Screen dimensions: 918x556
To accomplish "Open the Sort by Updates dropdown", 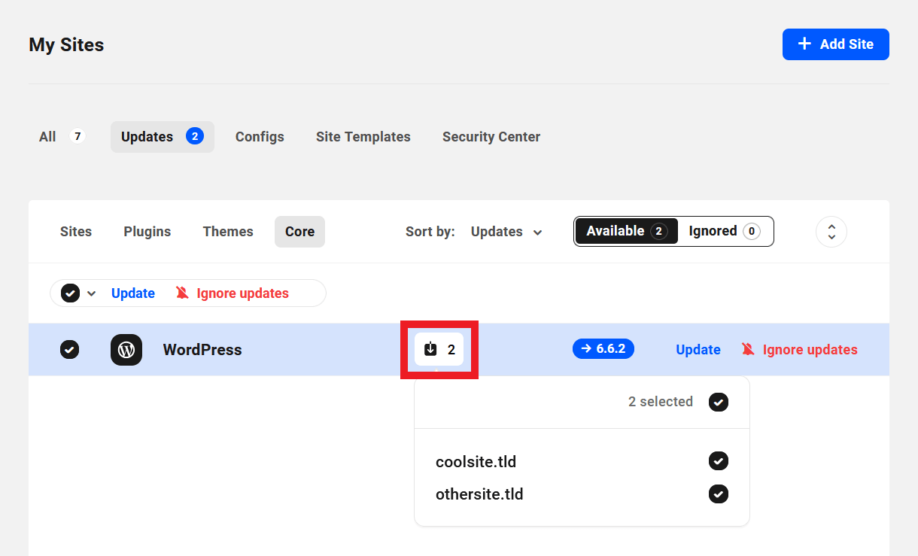I will click(x=506, y=232).
